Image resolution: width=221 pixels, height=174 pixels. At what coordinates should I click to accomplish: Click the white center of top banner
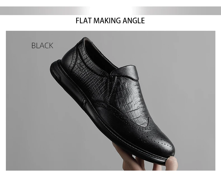click(111, 11)
